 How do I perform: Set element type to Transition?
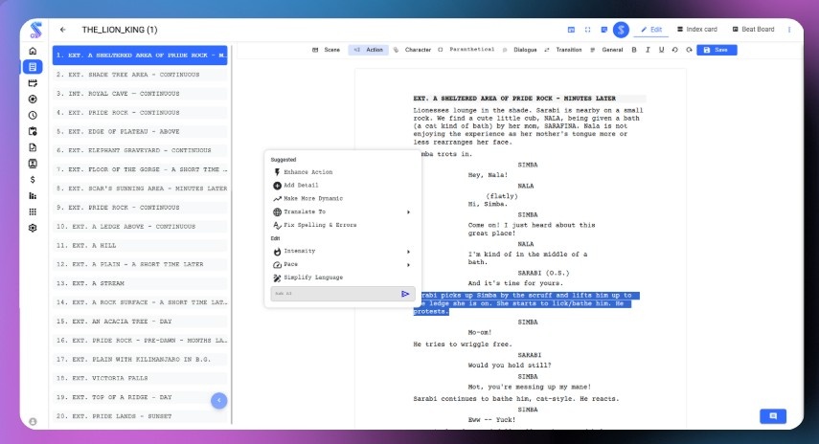point(563,50)
